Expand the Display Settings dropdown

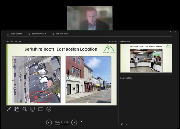tap(37, 34)
